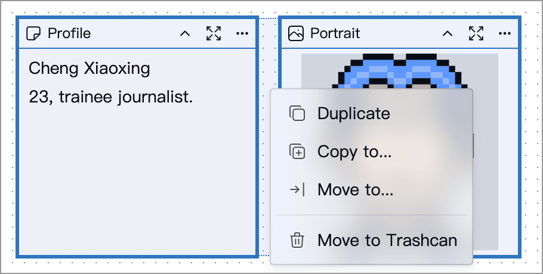Select Copy to... menu entry
Screen dimensions: 543x274
point(371,152)
